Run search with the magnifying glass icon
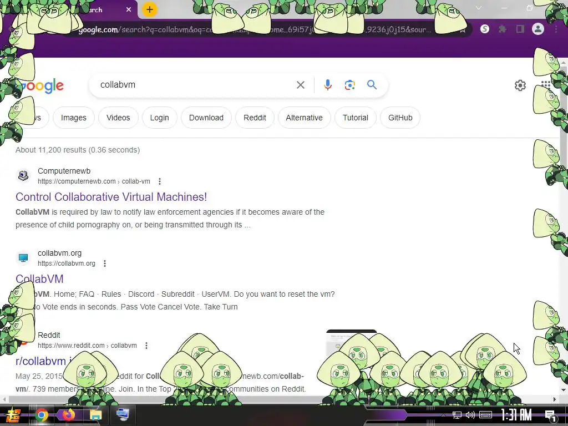 pyautogui.click(x=372, y=85)
